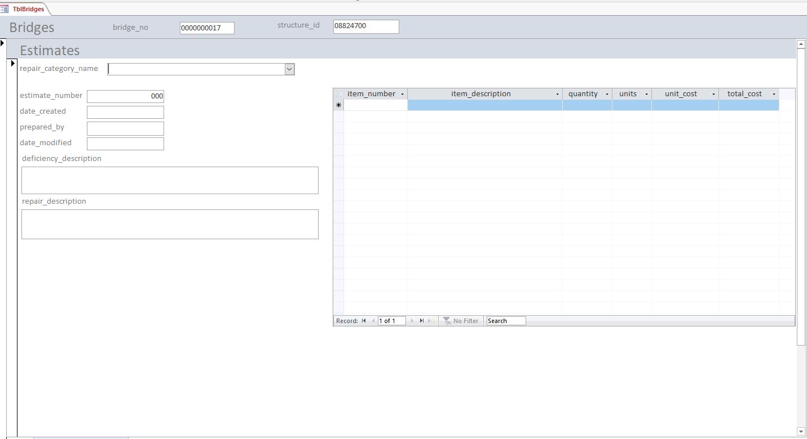Click the "Record:" label in navigation bar
The width and height of the screenshot is (807, 439).
(x=347, y=321)
